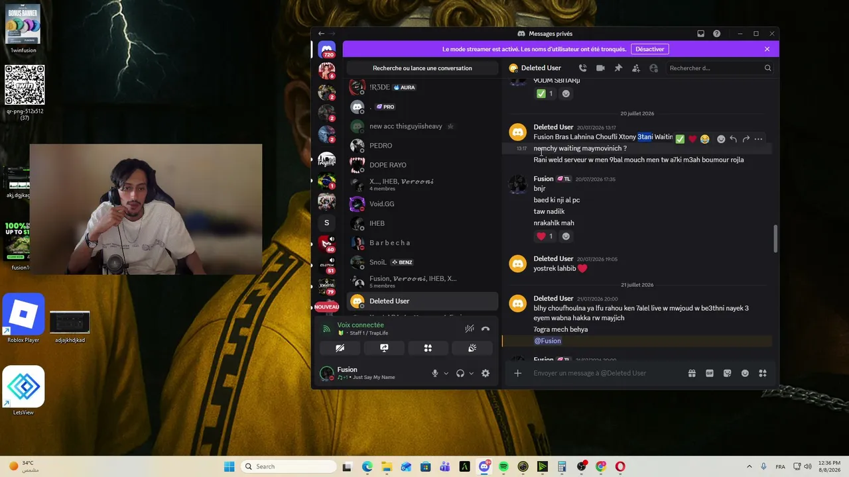Click the NOUVEAU unread mentions indicator
849x477 pixels.
(326, 307)
